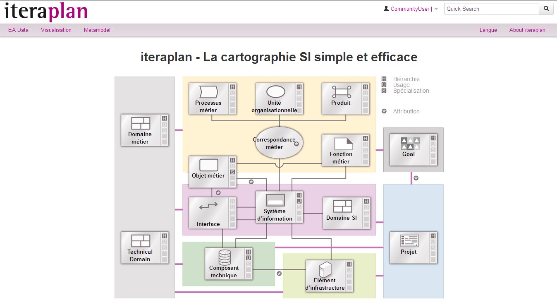Click asterisk between Composant technique and Elément d'infrastructure

pos(279,274)
